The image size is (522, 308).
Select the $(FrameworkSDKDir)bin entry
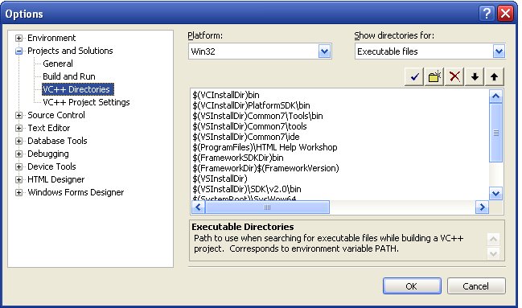coord(238,158)
